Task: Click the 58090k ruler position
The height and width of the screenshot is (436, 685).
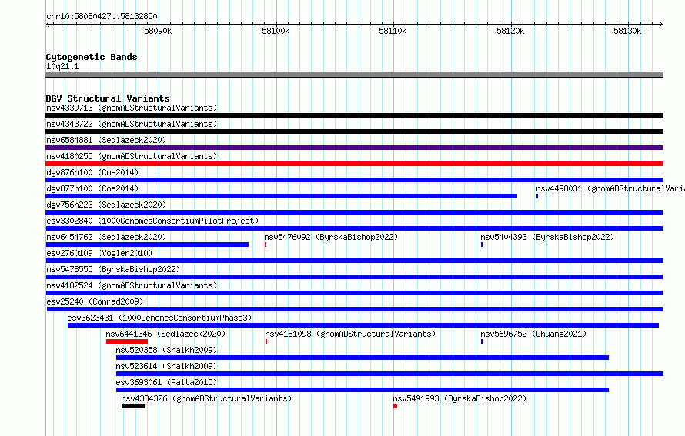Action: 158,31
